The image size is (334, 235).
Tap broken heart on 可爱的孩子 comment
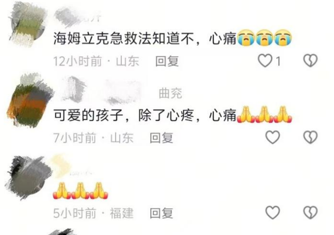click(311, 137)
